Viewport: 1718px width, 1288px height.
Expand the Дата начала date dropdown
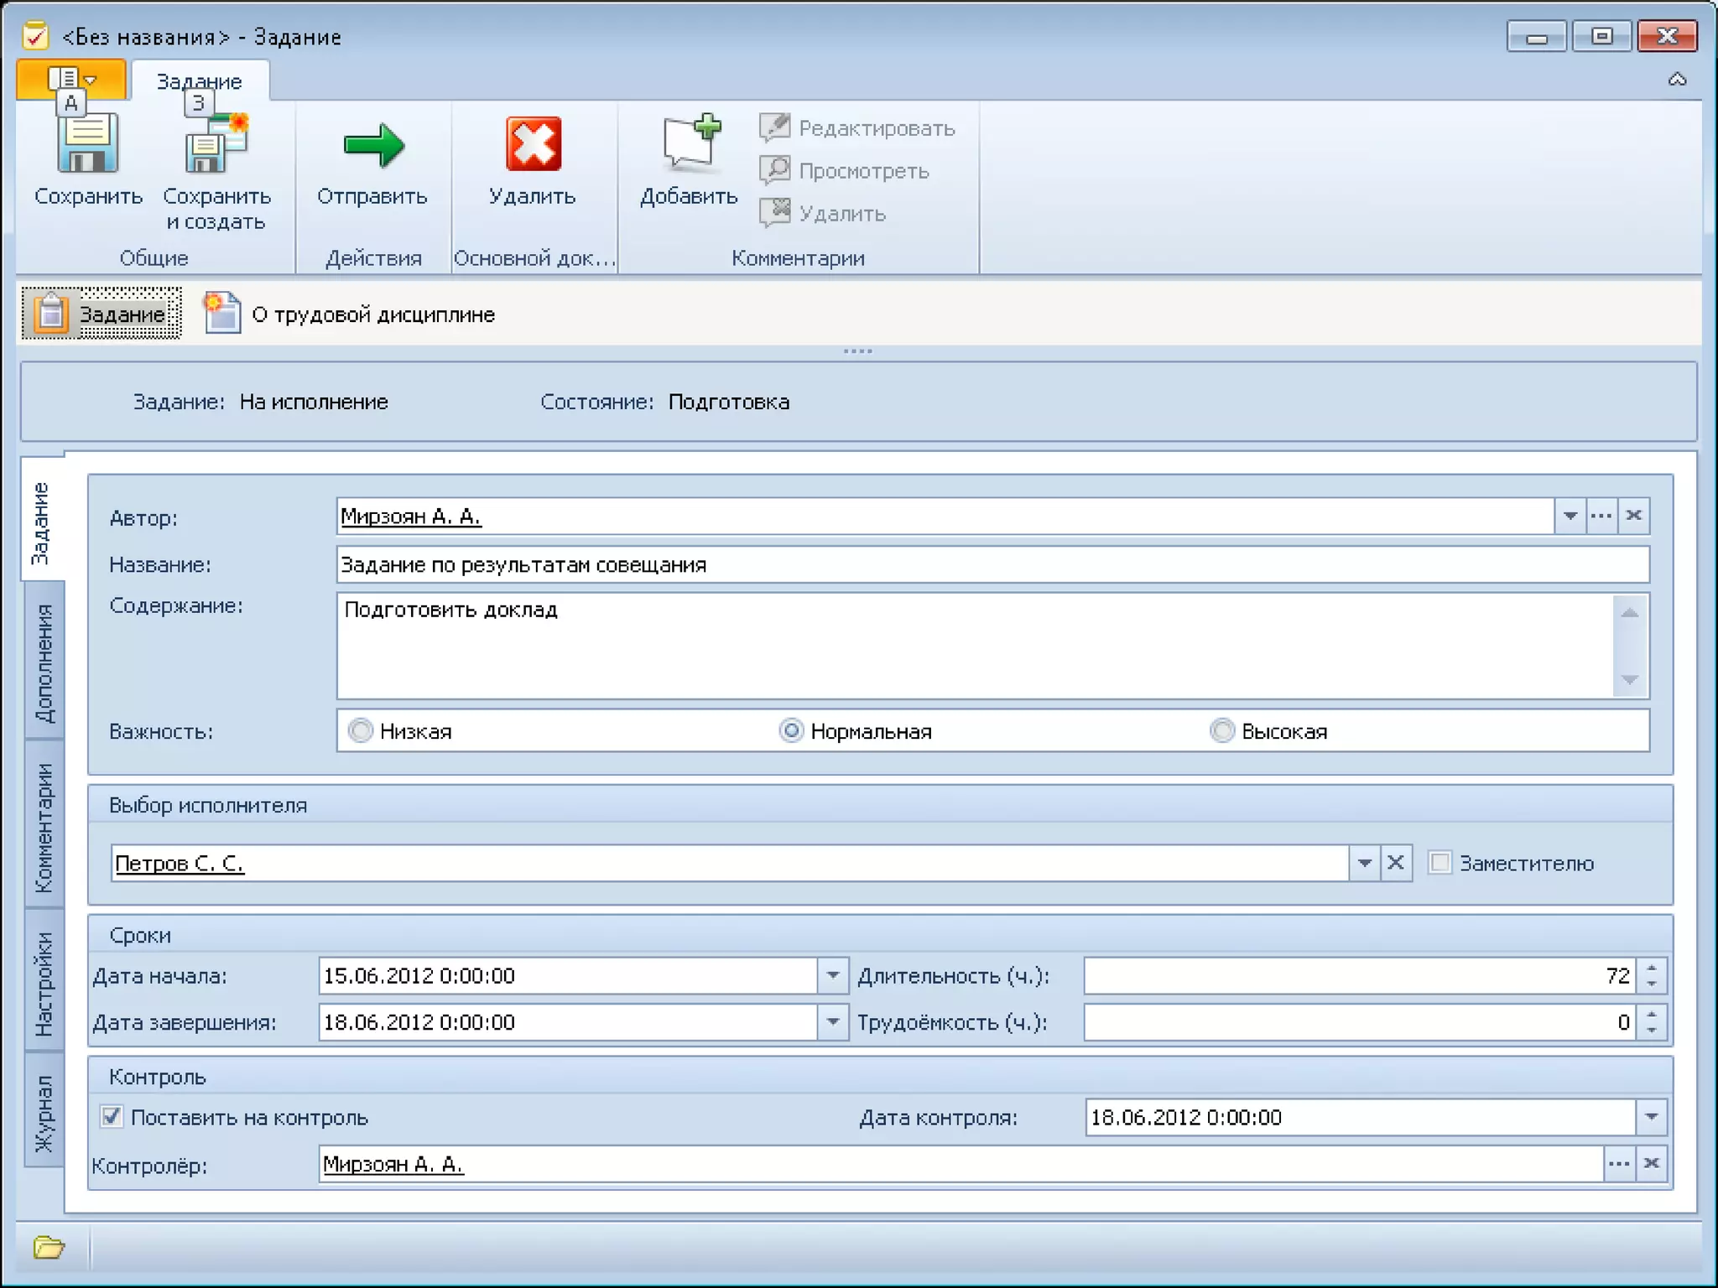click(x=832, y=976)
